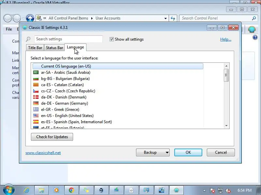The image size is (261, 195).
Task: Open Control Panel help question mark
Action: tap(255, 37)
